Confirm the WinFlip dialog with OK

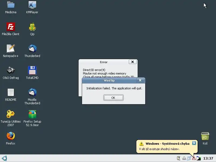(x=113, y=98)
